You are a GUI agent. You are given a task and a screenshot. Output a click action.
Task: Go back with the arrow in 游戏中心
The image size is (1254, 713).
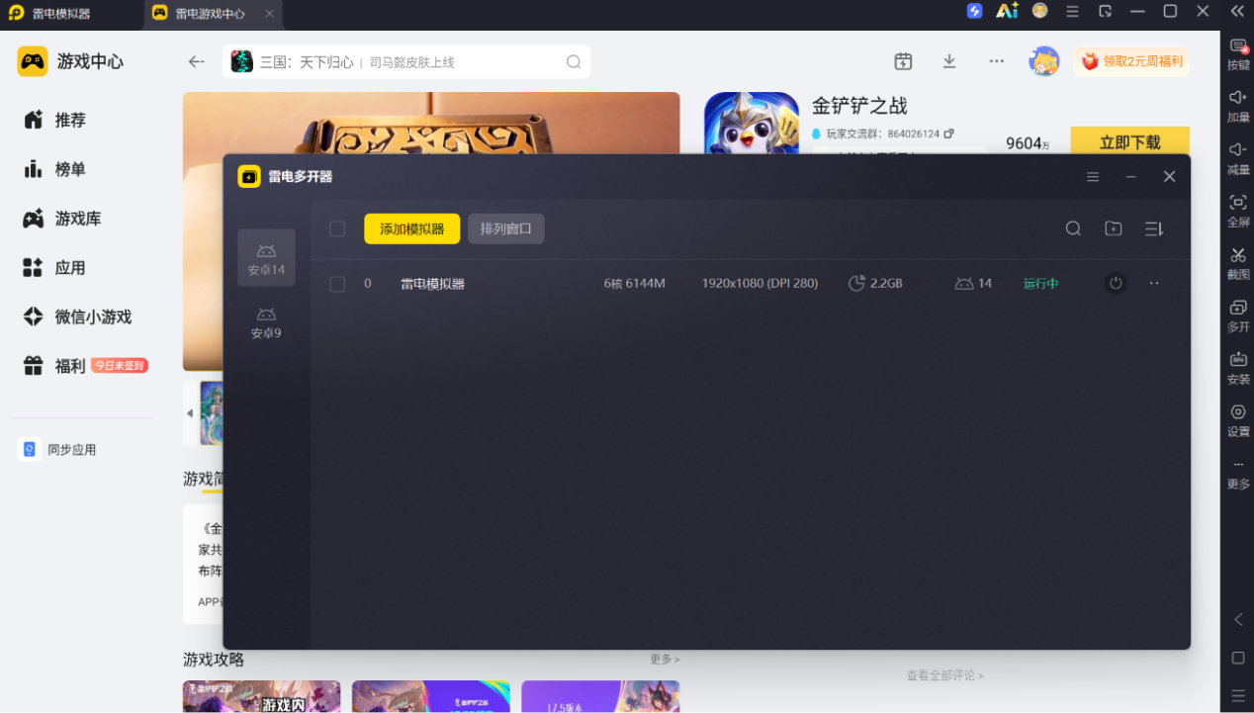(x=196, y=61)
